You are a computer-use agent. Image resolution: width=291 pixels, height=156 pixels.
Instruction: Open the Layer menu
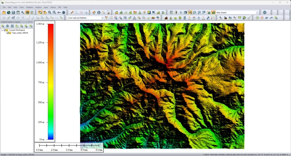tap(46, 7)
